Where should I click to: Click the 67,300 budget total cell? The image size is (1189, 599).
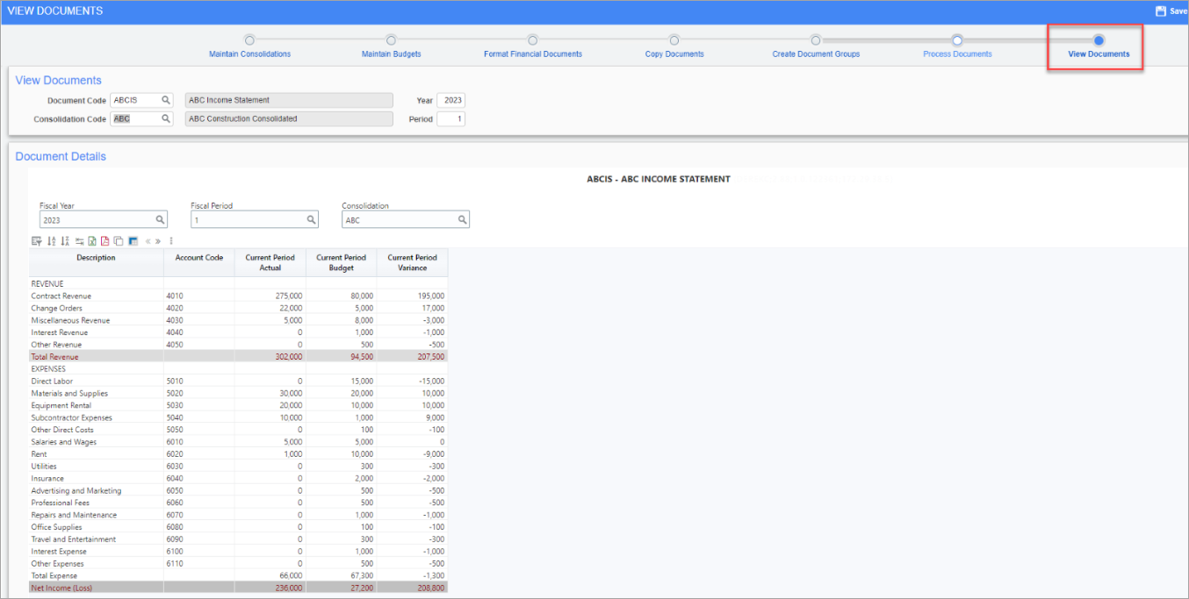pos(342,576)
